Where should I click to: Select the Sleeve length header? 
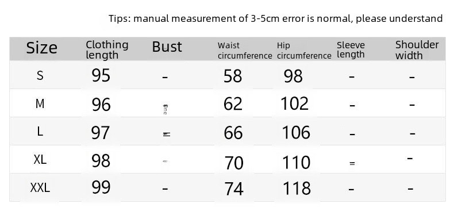point(351,50)
